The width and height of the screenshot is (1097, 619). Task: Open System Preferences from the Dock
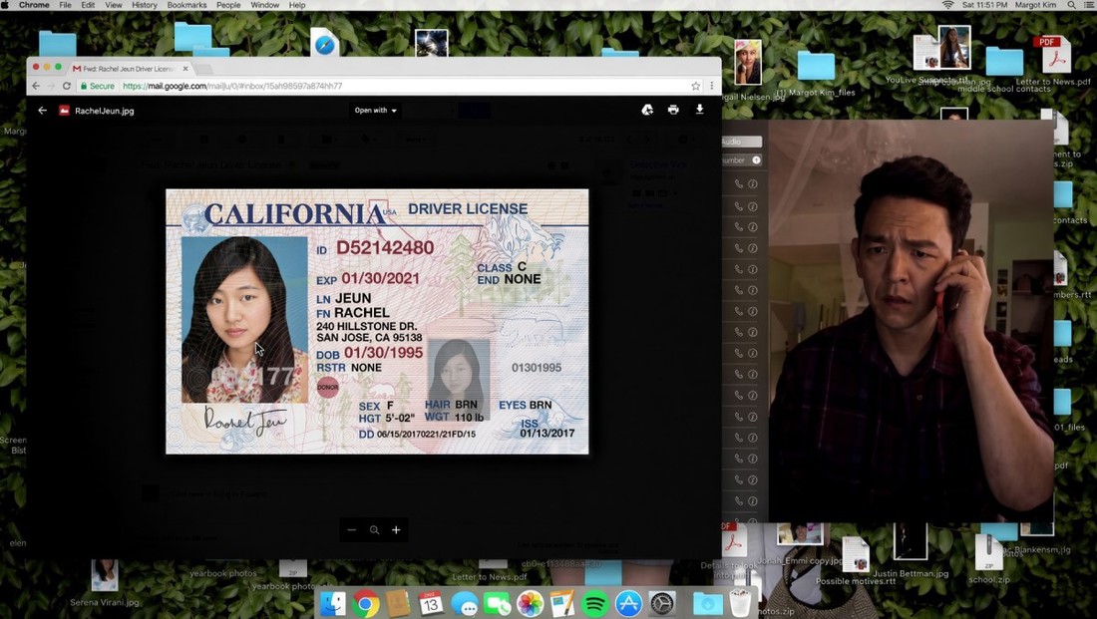[x=662, y=603]
